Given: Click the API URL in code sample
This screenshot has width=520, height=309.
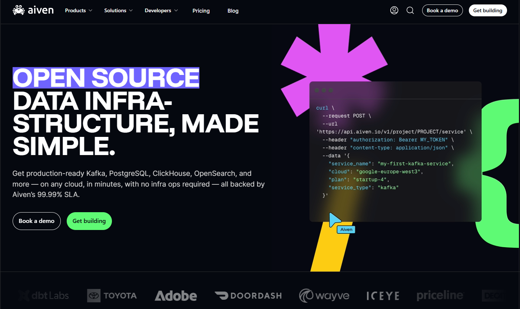Looking at the screenshot, I should coord(391,132).
